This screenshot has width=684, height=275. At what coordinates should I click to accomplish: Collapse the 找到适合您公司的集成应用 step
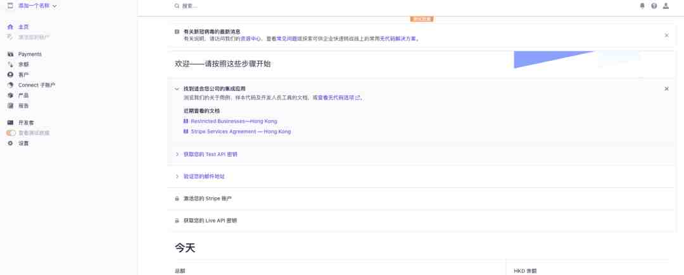coord(177,89)
